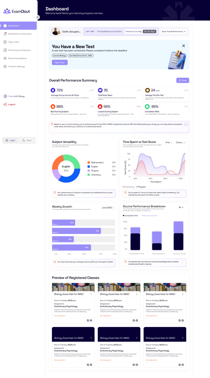Click the Week 2 progress bar
Image resolution: width=210 pixels, height=378 pixels.
pyautogui.click(x=76, y=231)
